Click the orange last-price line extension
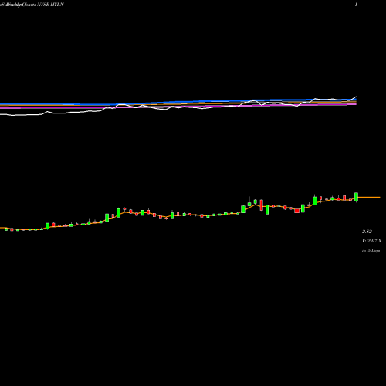This screenshot has width=386, height=386. tap(369, 197)
